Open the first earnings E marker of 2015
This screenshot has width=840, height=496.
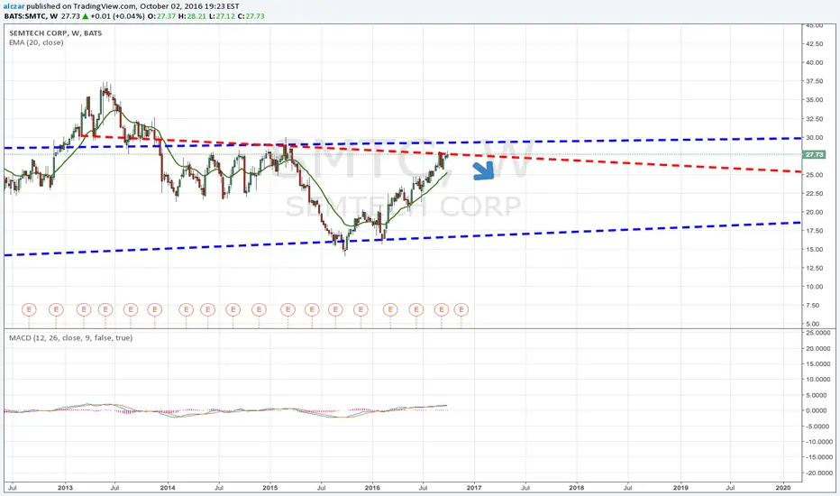(x=288, y=309)
